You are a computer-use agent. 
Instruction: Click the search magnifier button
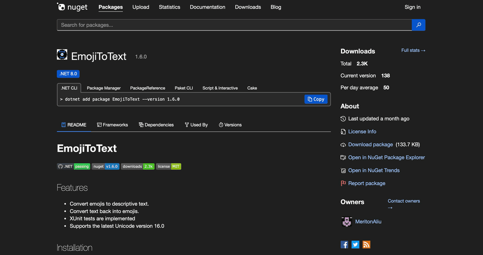click(x=418, y=25)
